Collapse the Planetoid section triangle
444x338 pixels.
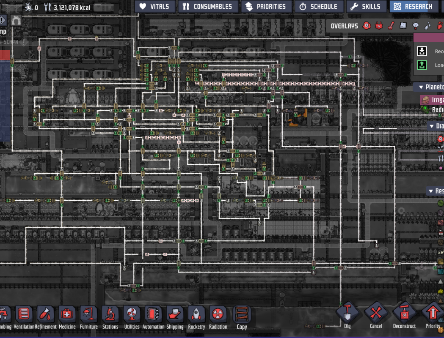pyautogui.click(x=421, y=87)
